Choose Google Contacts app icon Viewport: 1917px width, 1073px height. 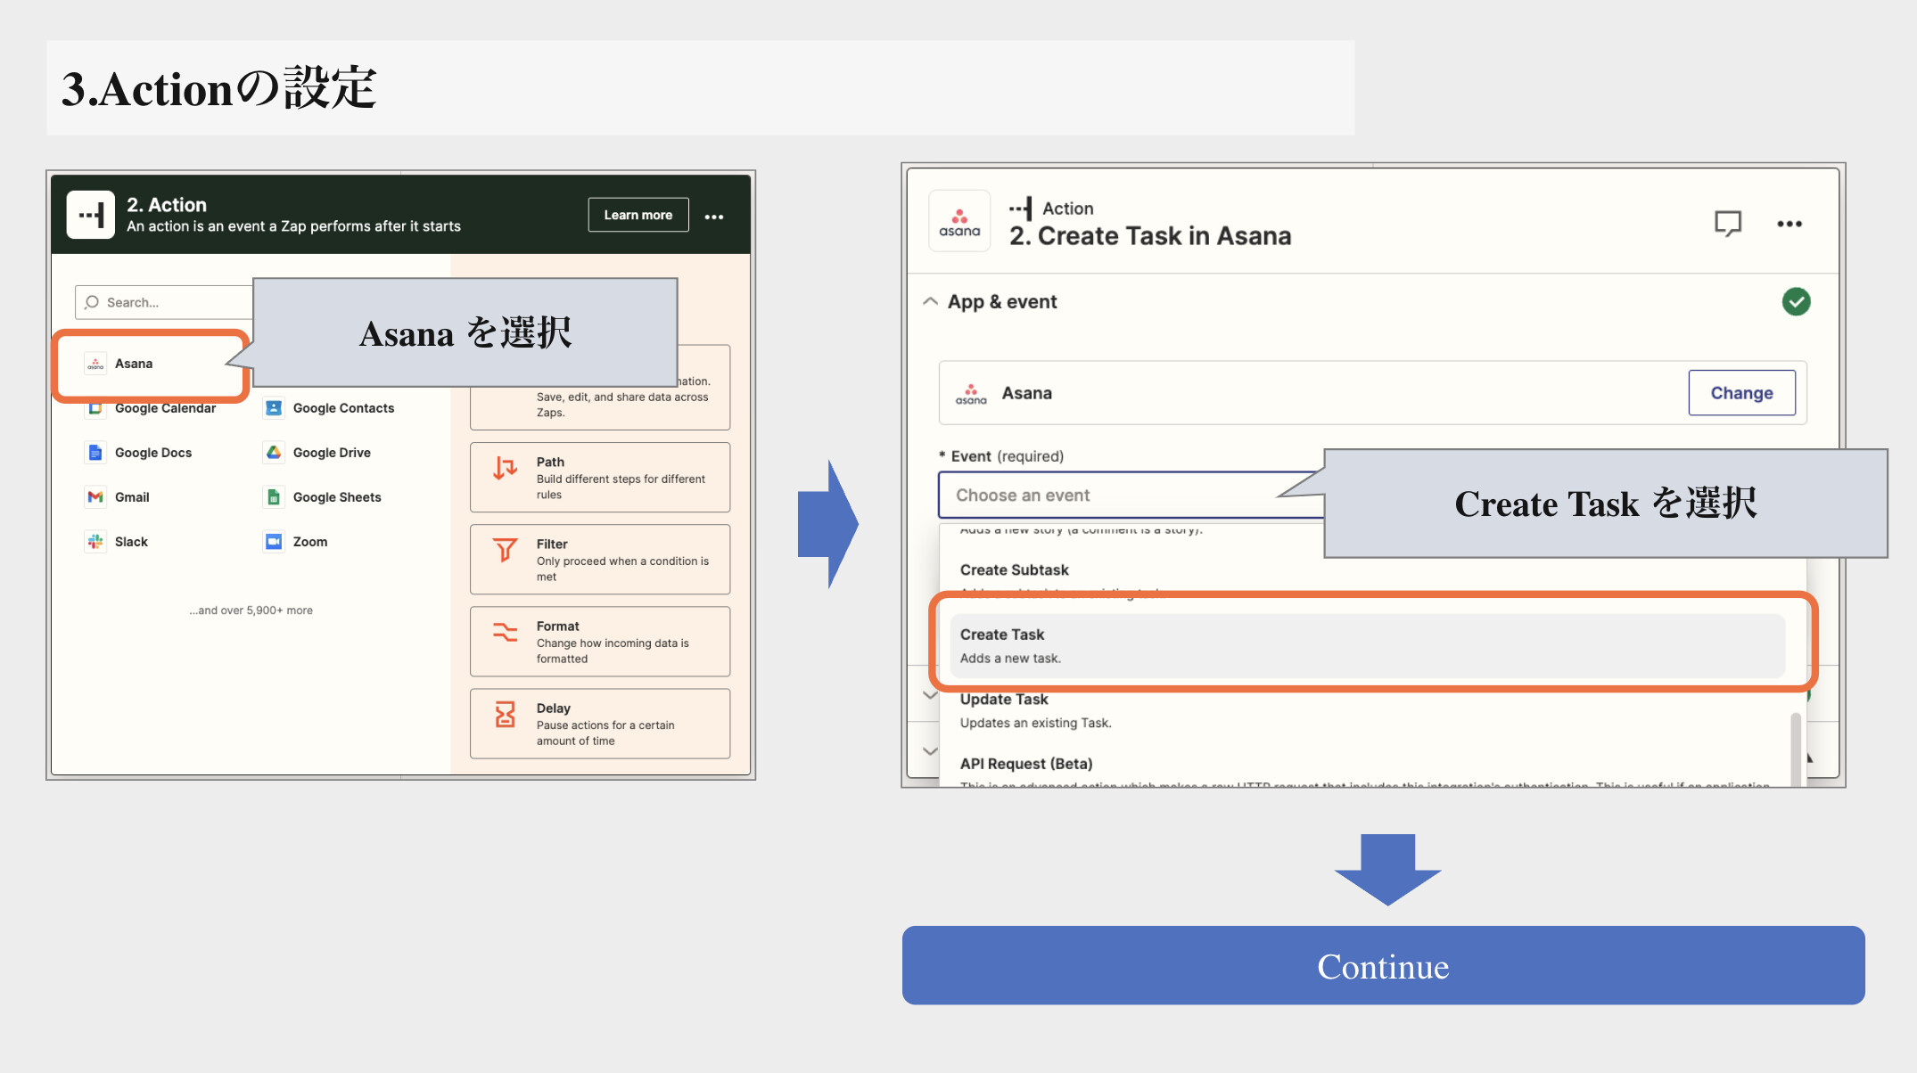(x=274, y=408)
